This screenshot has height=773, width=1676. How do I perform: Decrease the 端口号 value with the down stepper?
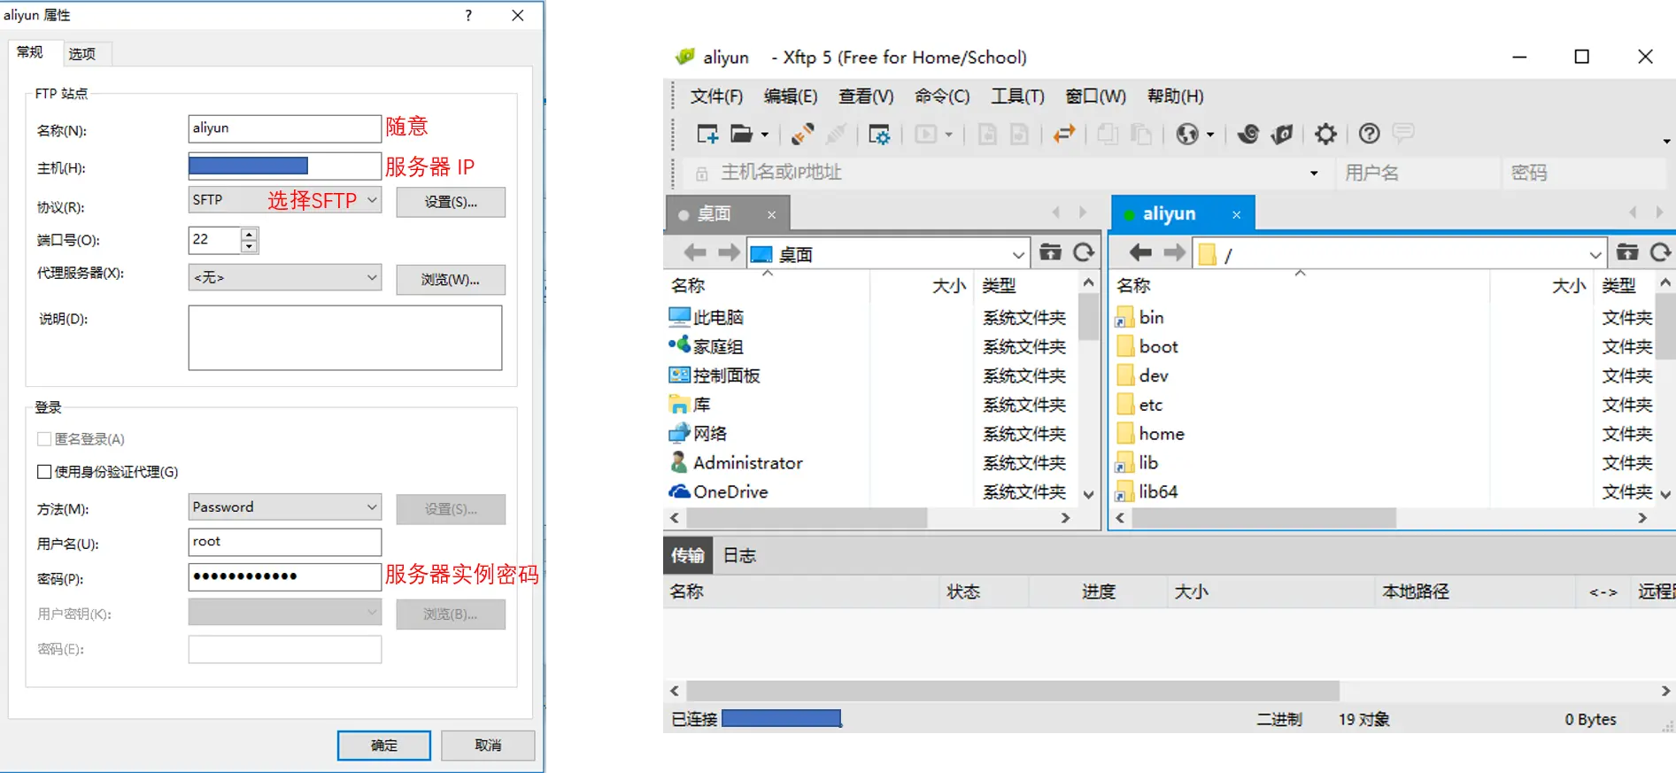click(249, 246)
